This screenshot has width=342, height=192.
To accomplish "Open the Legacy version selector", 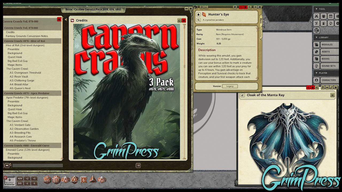I will point(230,86).
